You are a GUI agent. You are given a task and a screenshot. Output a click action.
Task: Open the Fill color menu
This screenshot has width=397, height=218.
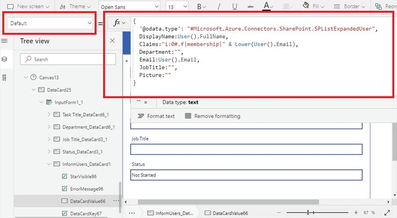click(313, 6)
